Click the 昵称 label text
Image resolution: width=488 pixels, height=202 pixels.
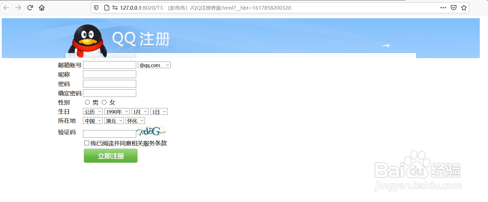[64, 75]
